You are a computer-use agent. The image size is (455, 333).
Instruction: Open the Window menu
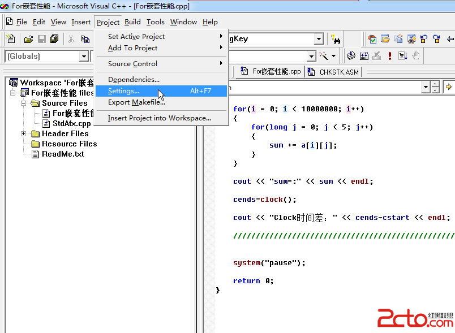coord(183,22)
